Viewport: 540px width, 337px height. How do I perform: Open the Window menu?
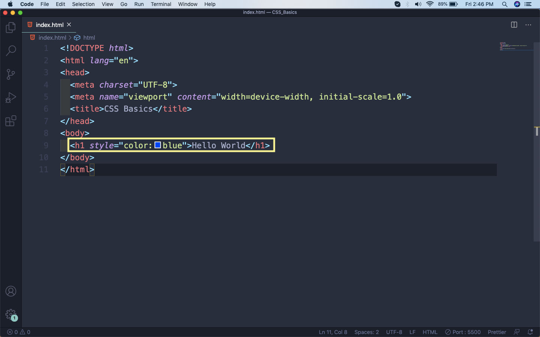coord(187,4)
